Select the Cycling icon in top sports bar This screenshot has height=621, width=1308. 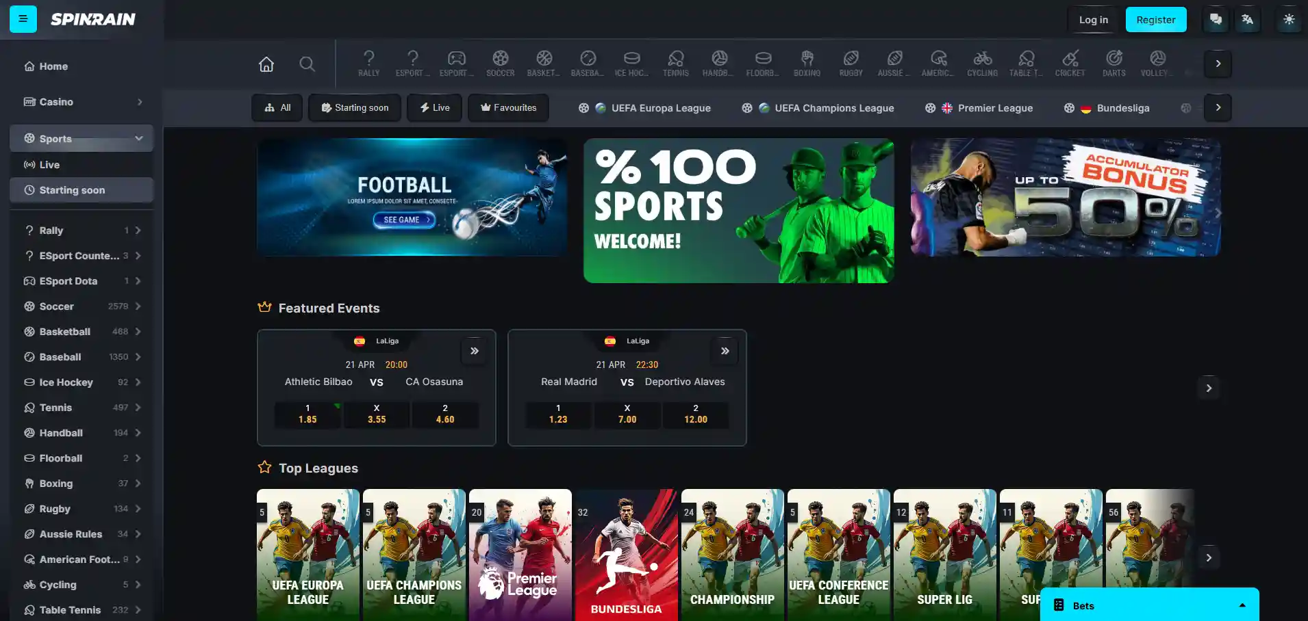tap(983, 64)
